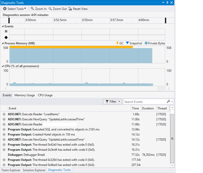Select thread 0x3264 exited event

pos(85,160)
